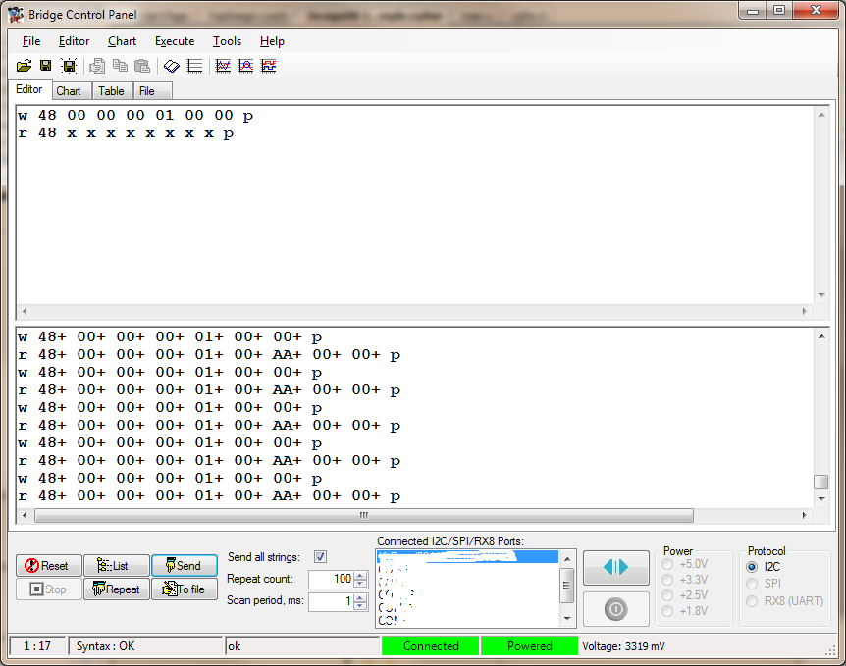Click into the Repeat count field
The width and height of the screenshot is (846, 666).
click(332, 579)
